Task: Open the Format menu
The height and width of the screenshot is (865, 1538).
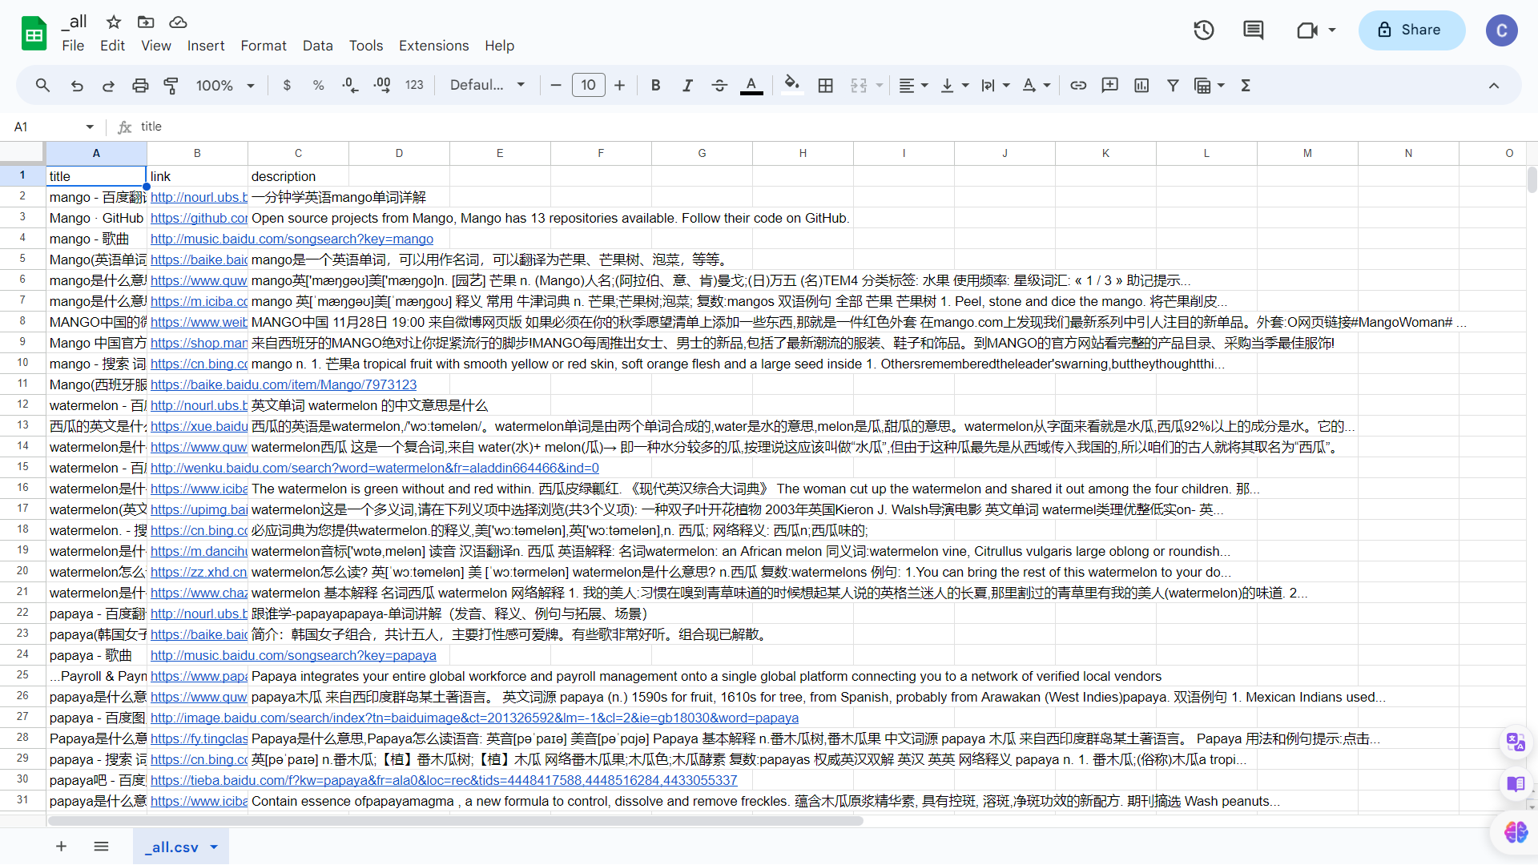Action: (x=263, y=46)
